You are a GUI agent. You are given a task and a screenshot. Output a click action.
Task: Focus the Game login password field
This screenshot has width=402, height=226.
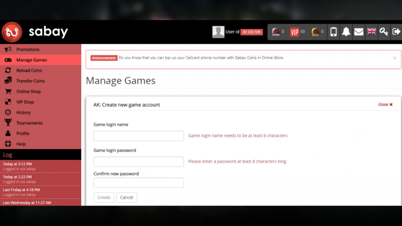coord(139,162)
